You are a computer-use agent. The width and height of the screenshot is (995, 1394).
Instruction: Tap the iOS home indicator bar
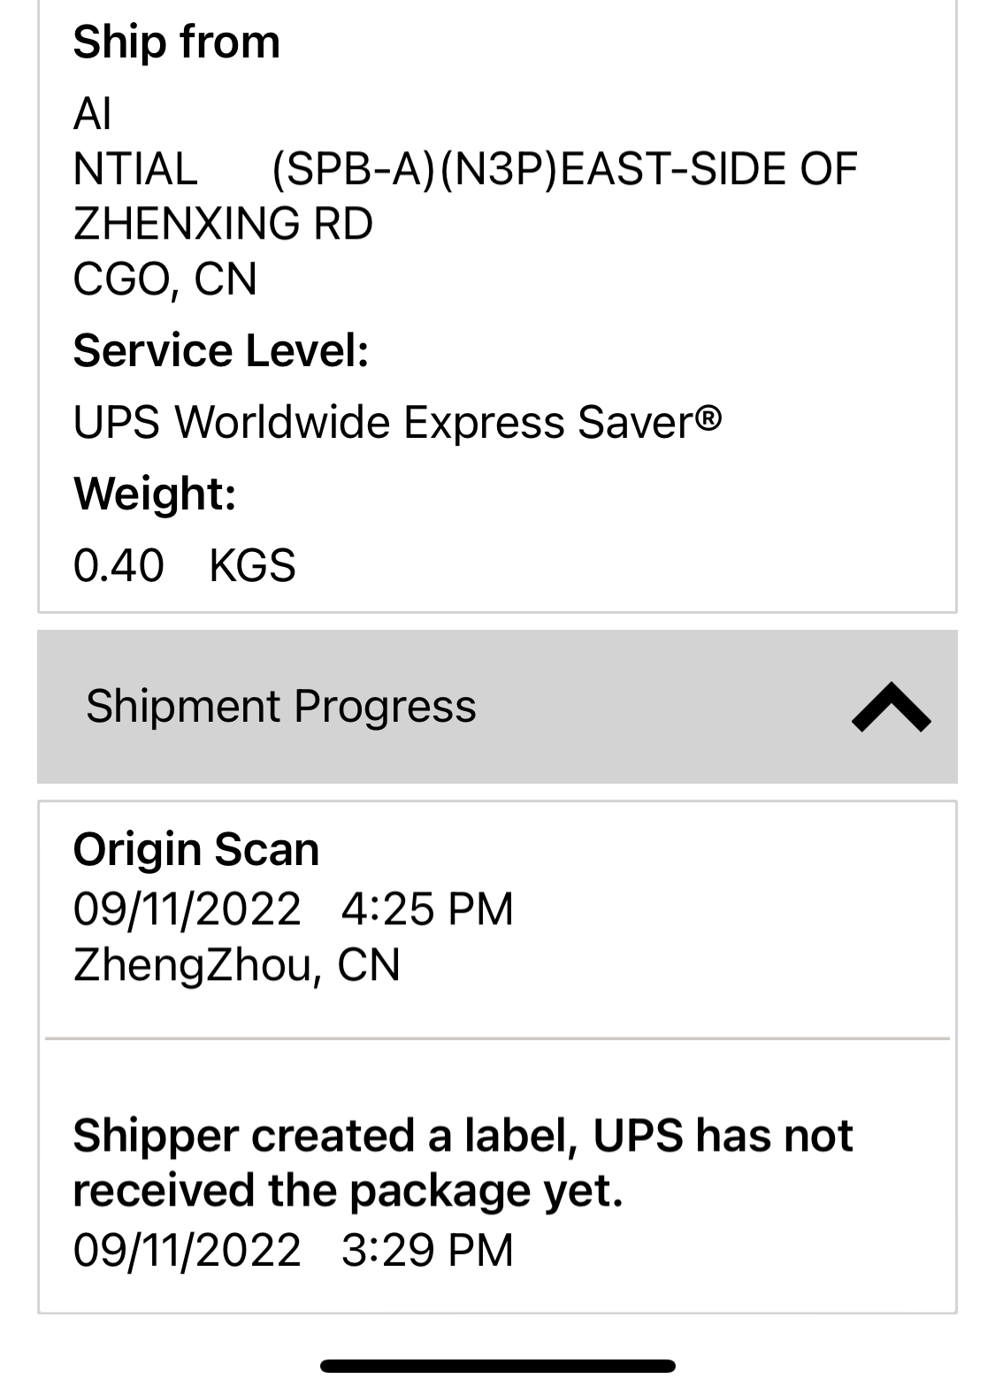point(497,1366)
